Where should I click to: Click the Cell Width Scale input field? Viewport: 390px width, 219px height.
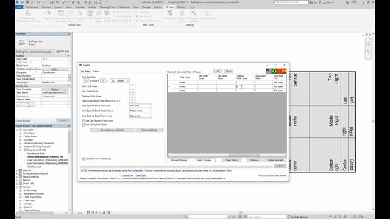coord(132,86)
